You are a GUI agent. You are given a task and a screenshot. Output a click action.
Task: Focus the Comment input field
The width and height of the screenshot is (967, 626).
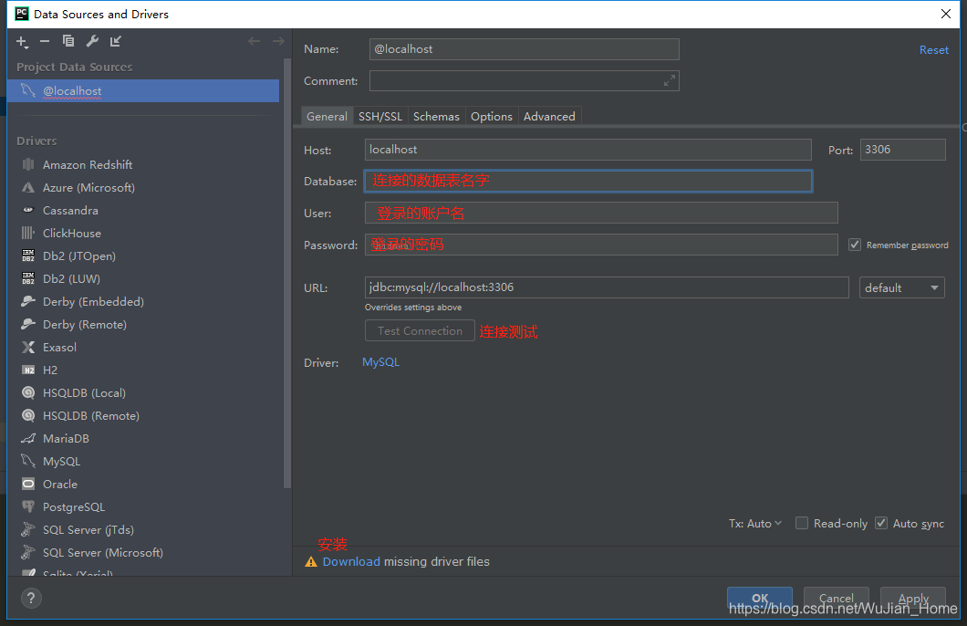pyautogui.click(x=525, y=81)
